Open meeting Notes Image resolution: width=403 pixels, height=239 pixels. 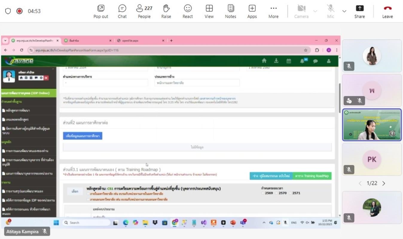coord(230,11)
